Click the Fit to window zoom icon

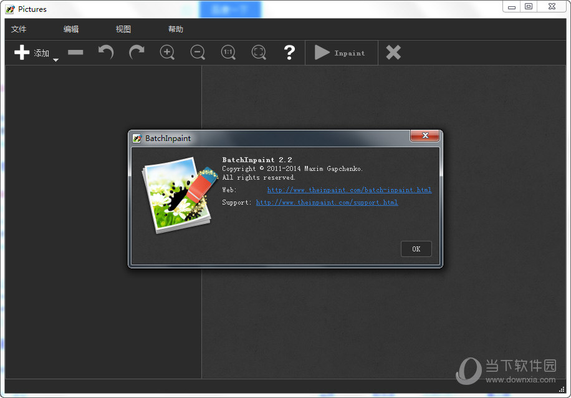pyautogui.click(x=259, y=52)
